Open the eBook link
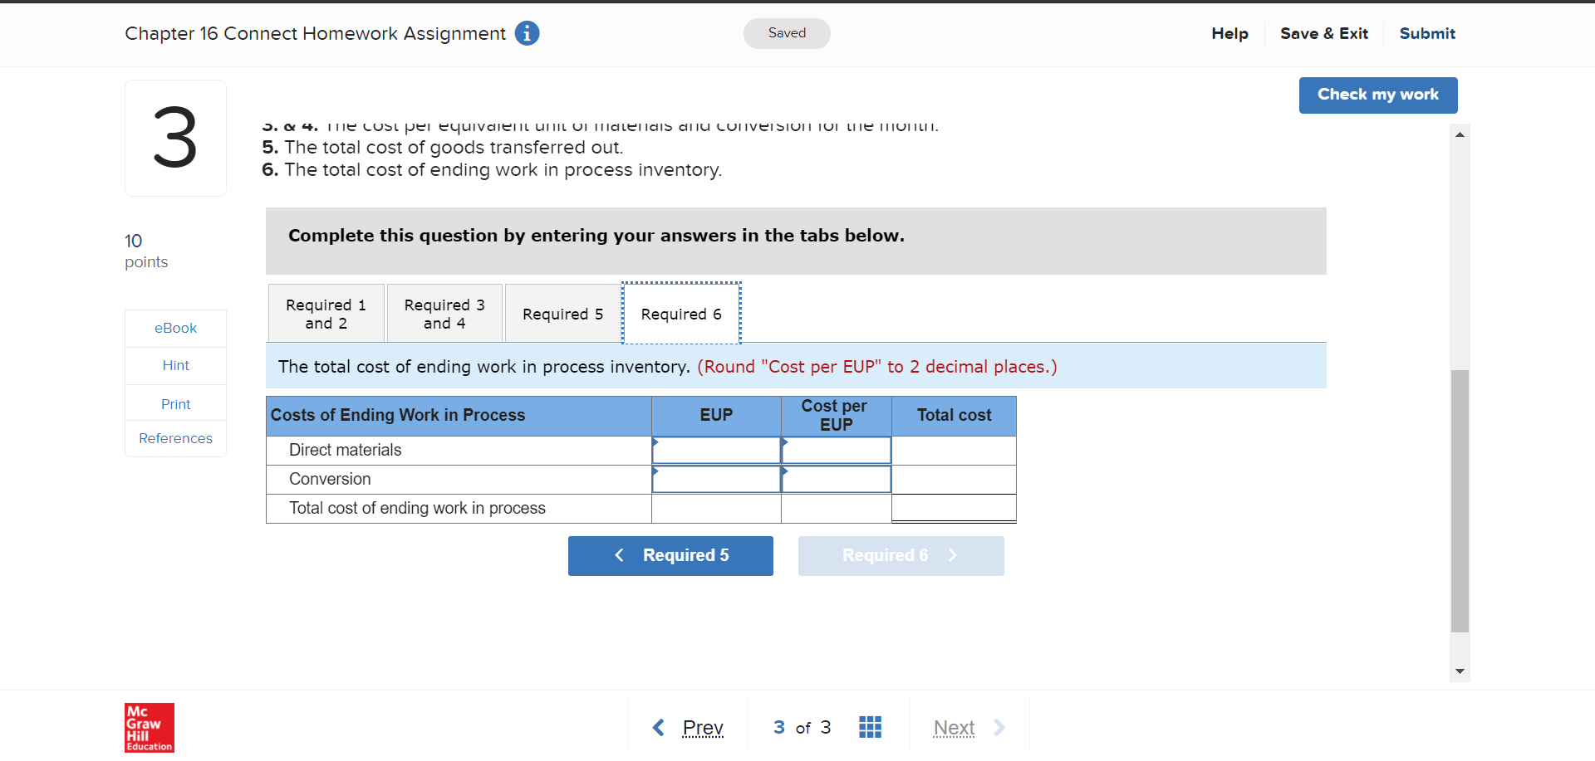Viewport: 1595px width, 761px height. coord(174,328)
